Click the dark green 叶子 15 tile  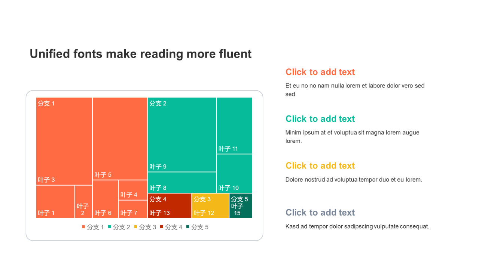(x=241, y=206)
